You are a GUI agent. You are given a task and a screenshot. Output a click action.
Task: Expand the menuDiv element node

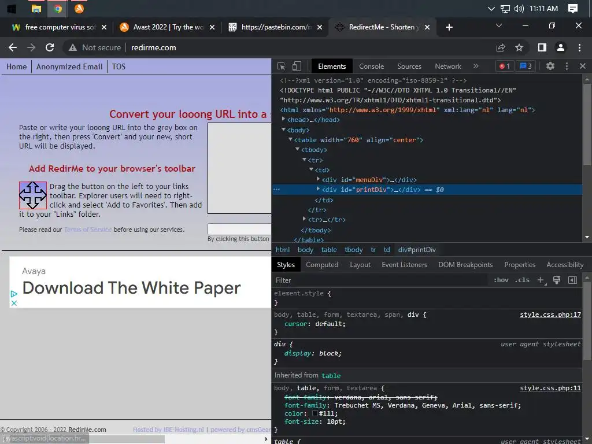tap(318, 179)
